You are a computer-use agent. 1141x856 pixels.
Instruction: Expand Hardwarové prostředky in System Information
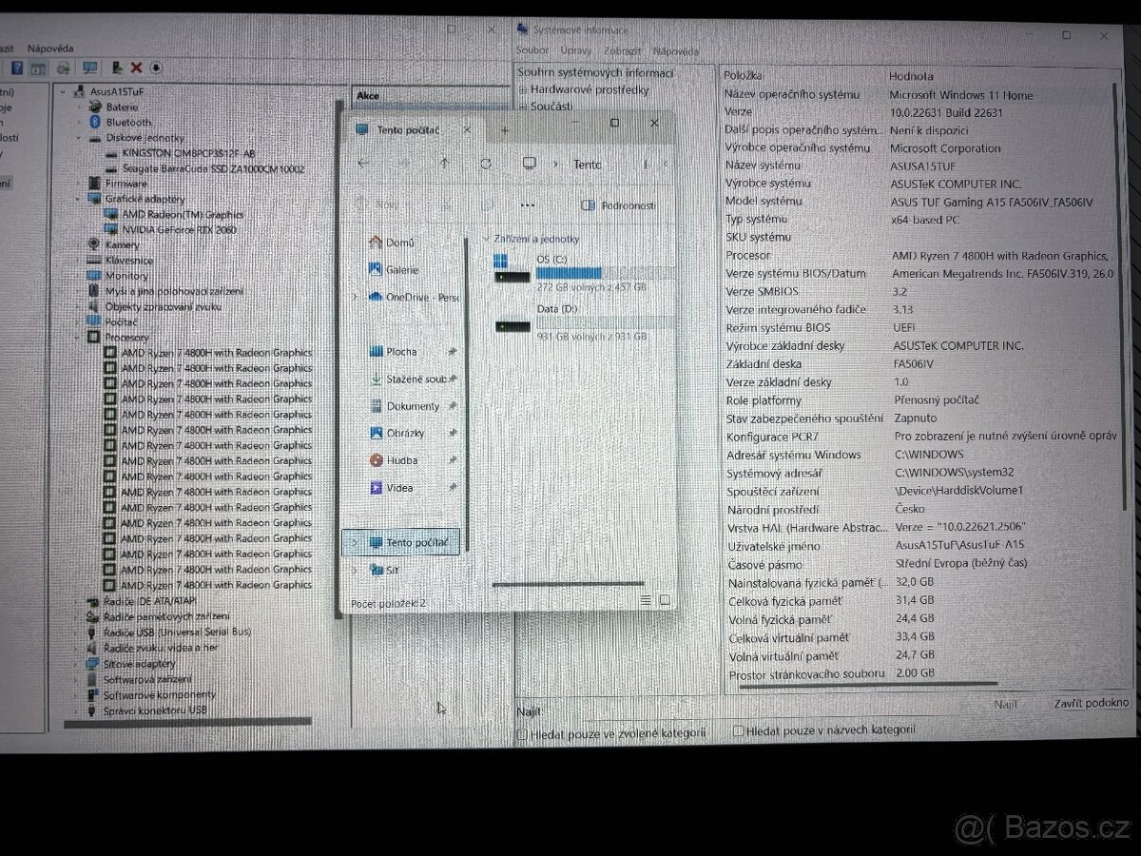point(523,89)
